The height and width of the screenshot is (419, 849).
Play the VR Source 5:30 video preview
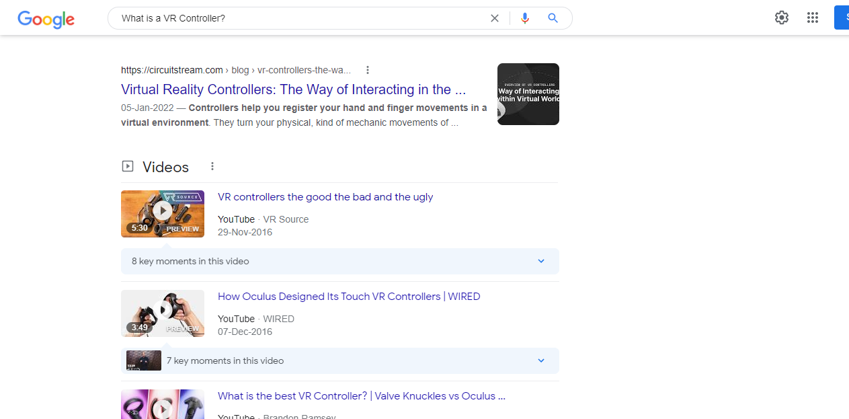(163, 214)
